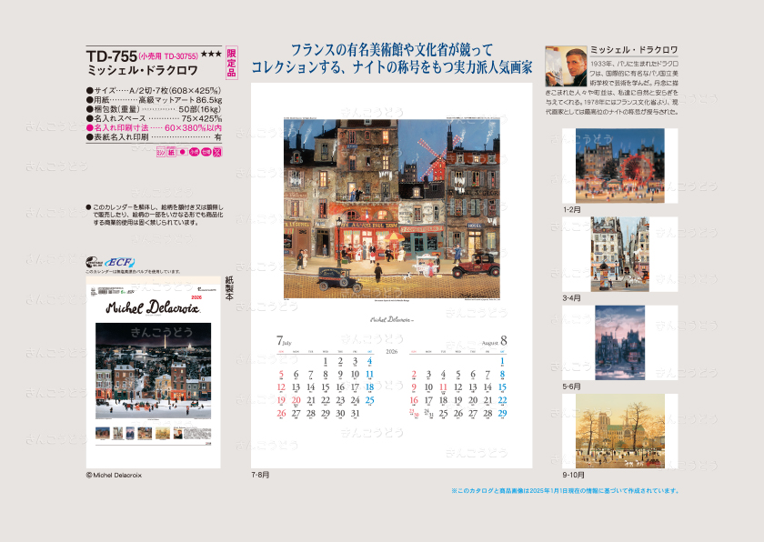Click the © Michel Delacroix copyright text
The width and height of the screenshot is (764, 542).
[x=114, y=476]
